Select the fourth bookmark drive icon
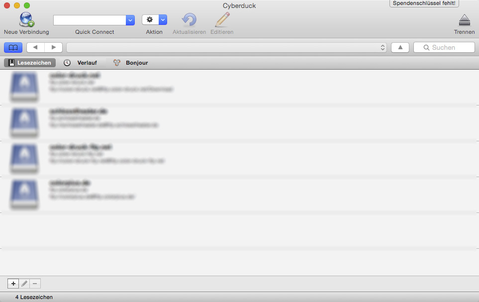This screenshot has width=479, height=302. 24,194
